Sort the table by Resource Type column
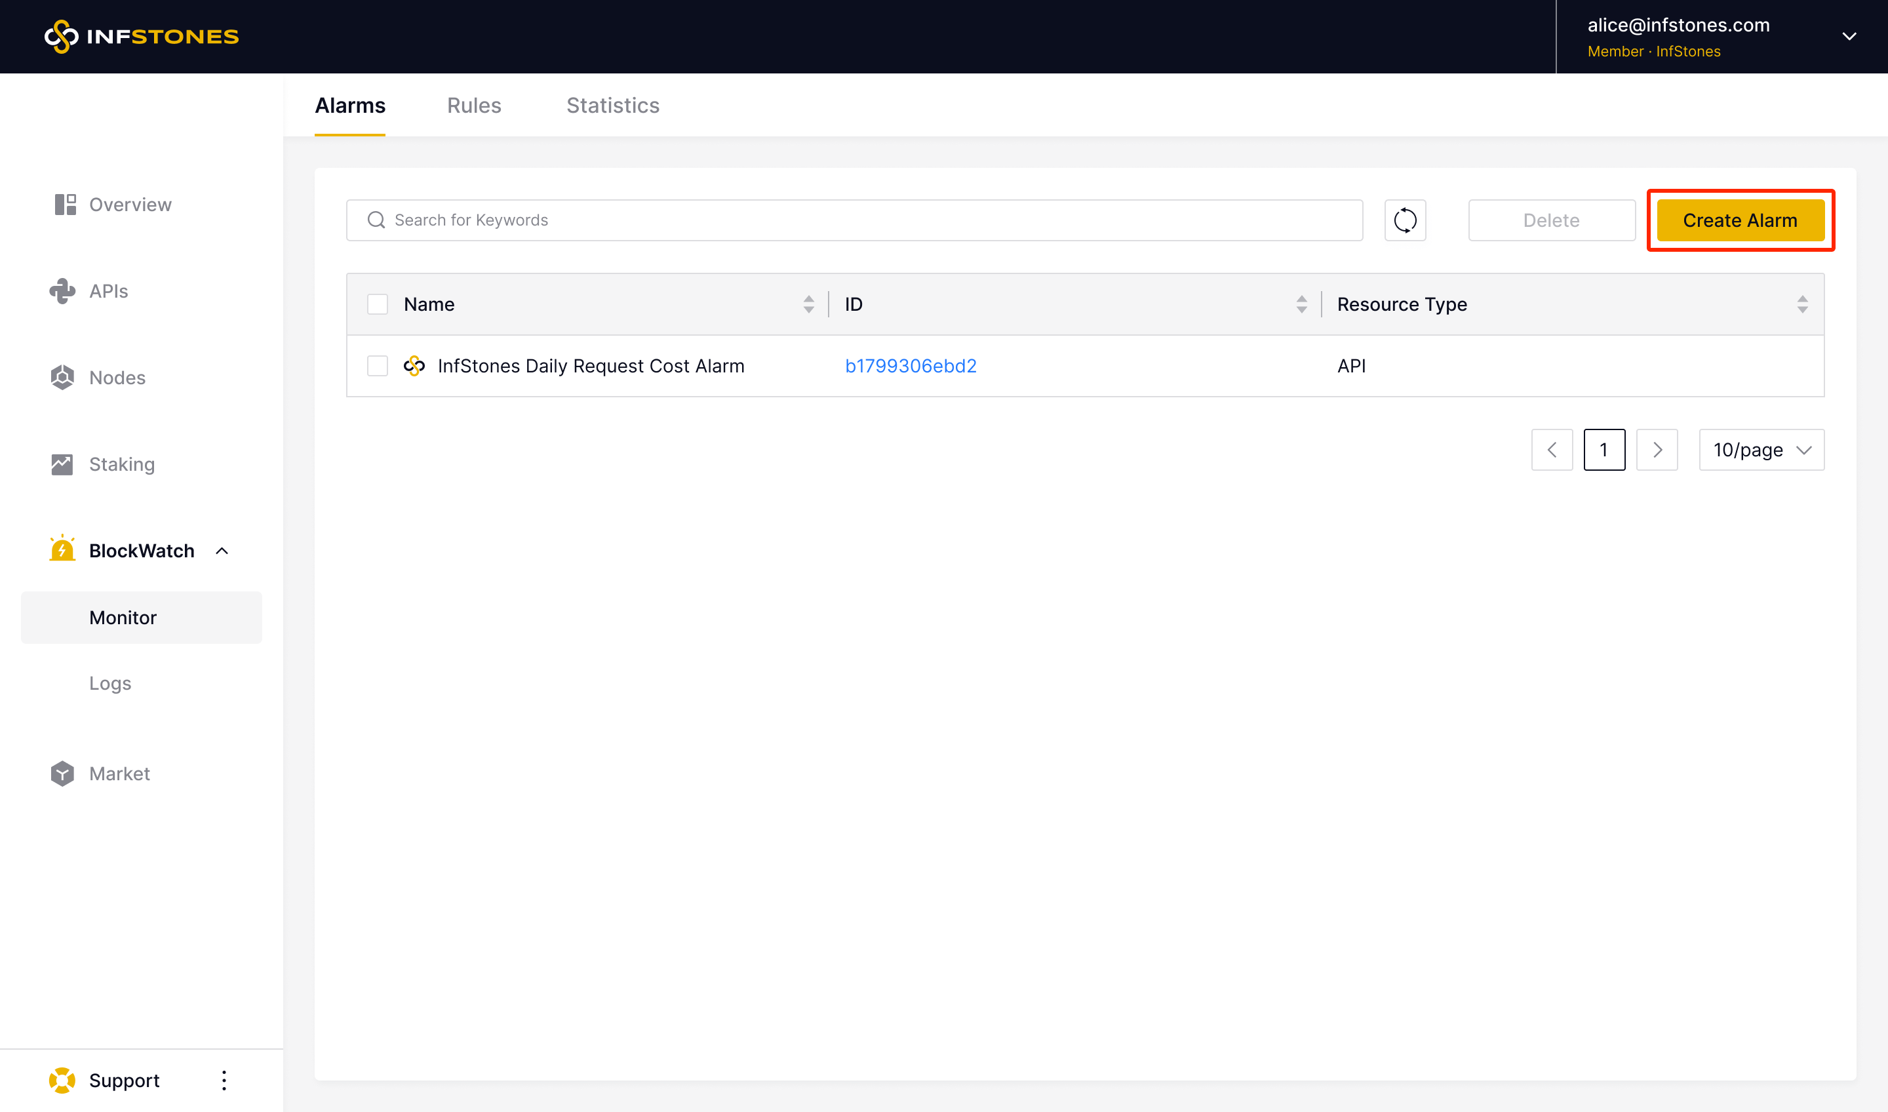 1802,304
